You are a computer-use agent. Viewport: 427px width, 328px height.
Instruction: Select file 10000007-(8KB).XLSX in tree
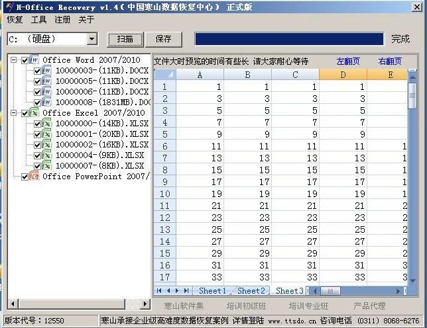click(x=99, y=165)
